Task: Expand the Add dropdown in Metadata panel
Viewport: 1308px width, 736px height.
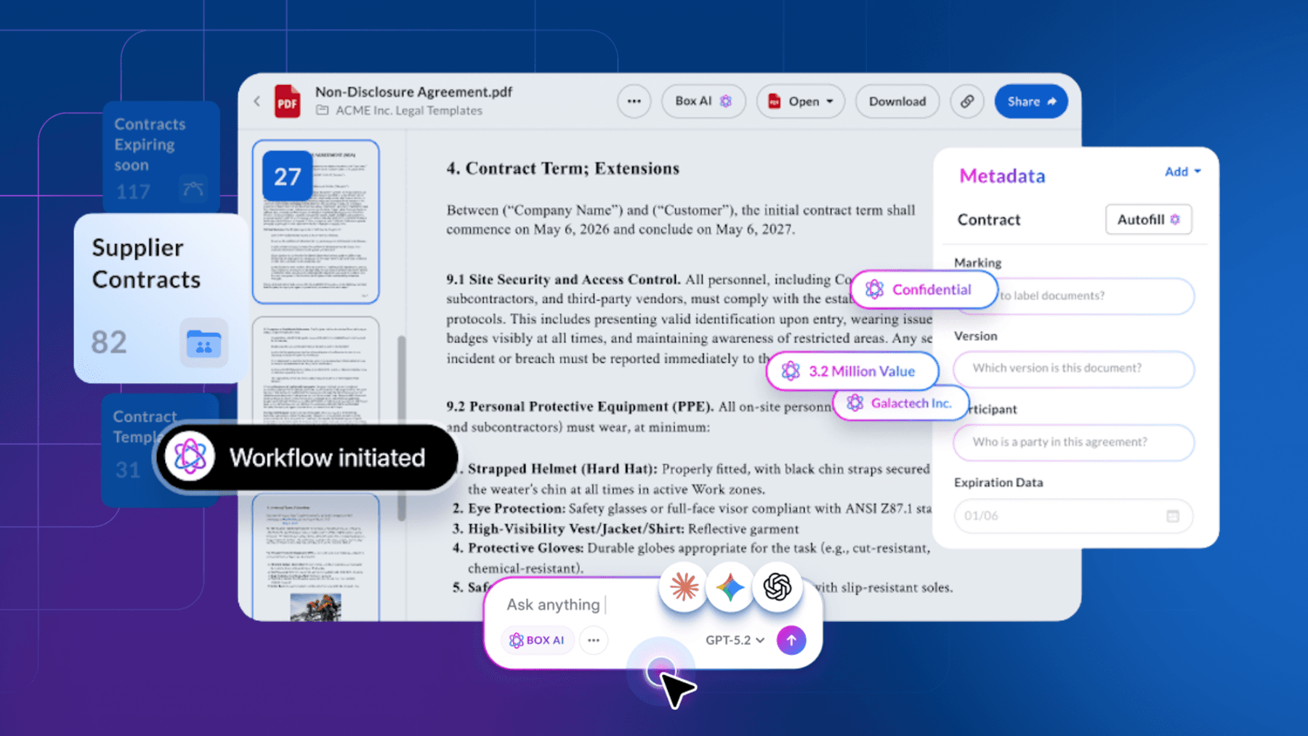Action: click(x=1182, y=171)
